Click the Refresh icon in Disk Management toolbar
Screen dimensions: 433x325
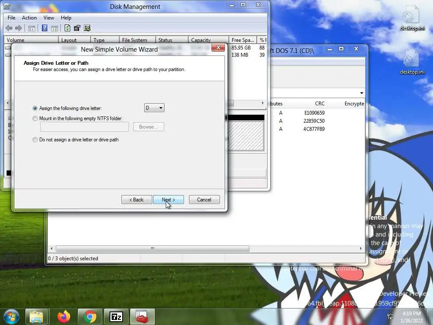[67, 28]
